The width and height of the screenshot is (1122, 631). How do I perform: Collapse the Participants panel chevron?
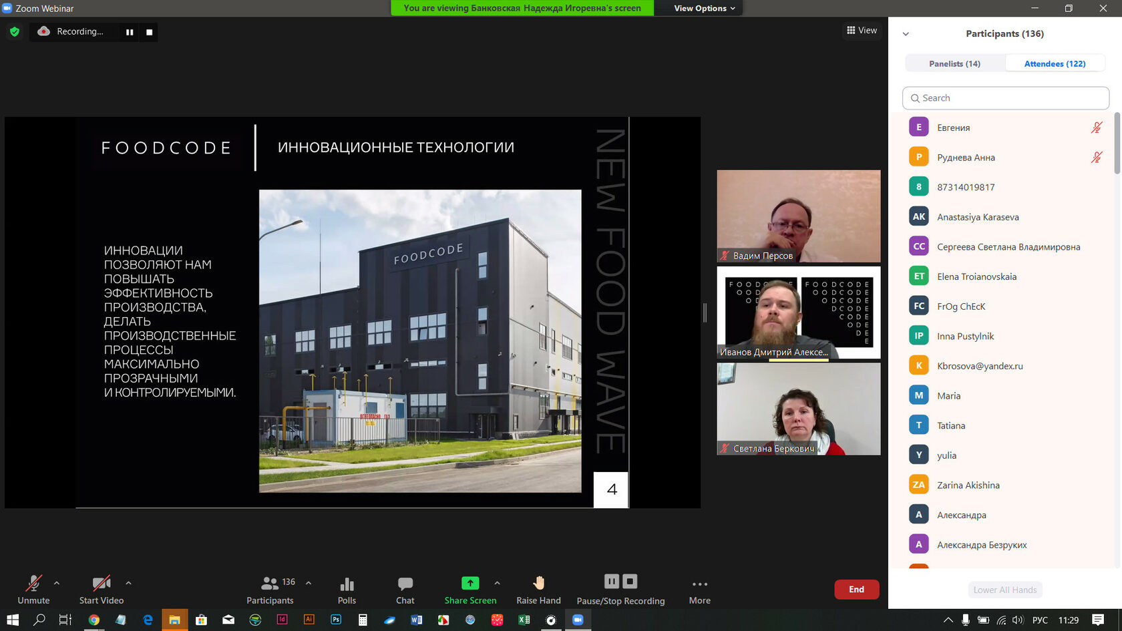pos(906,34)
